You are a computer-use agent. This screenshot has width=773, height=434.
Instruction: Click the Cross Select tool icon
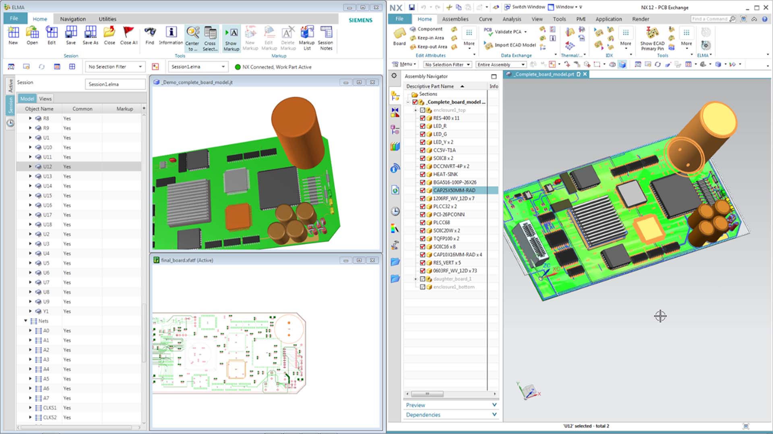click(210, 33)
